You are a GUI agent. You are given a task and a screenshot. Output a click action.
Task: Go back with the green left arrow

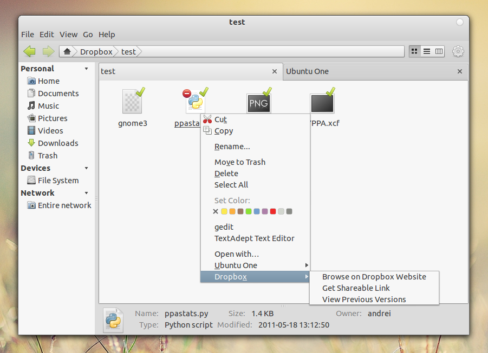[30, 51]
